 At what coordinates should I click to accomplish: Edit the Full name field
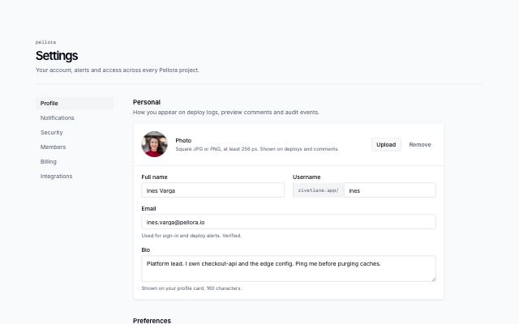tap(212, 190)
